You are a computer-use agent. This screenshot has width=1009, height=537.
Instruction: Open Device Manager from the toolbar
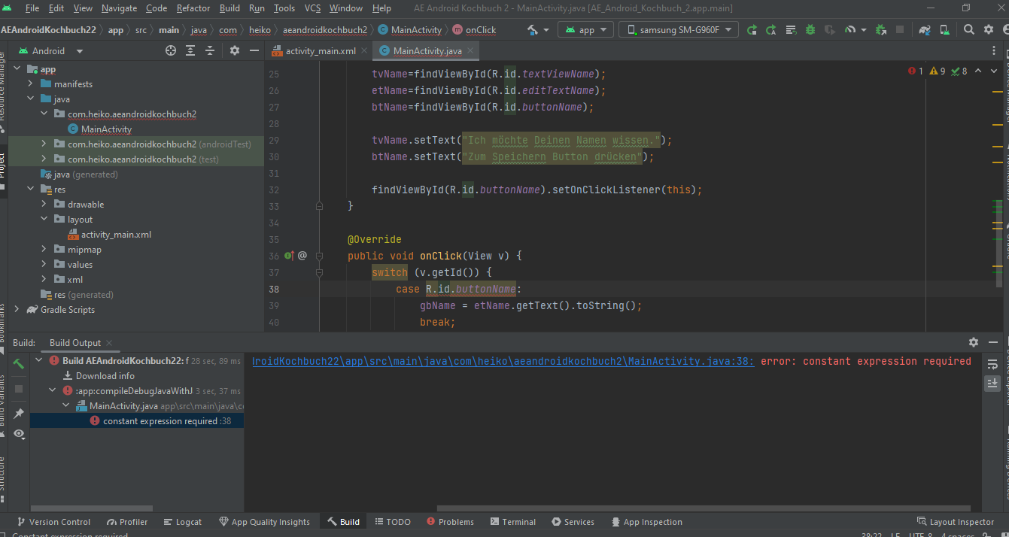tap(945, 30)
